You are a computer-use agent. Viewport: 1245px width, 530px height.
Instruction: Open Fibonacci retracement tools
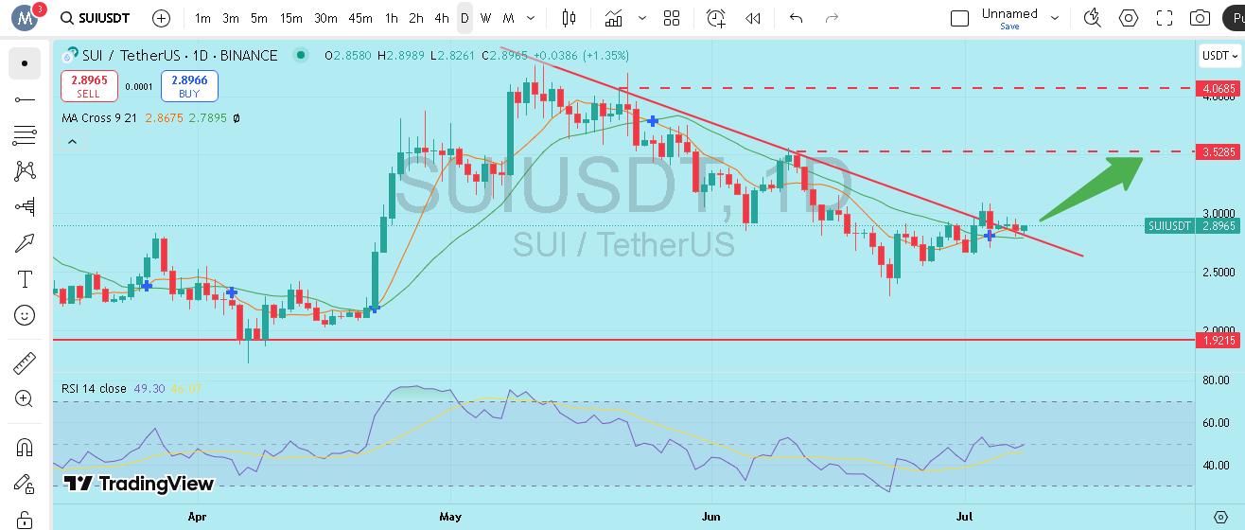[x=25, y=135]
